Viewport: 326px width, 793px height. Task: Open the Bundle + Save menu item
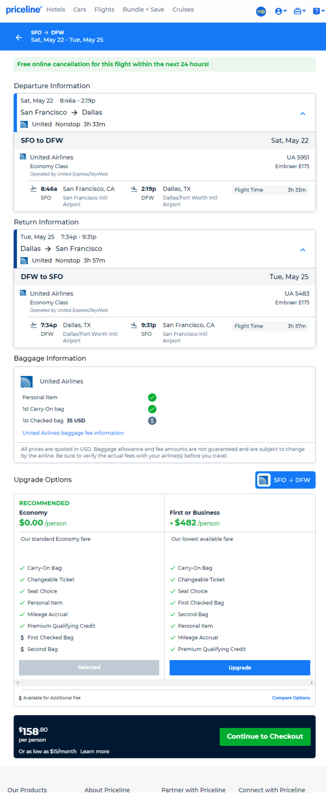click(144, 10)
